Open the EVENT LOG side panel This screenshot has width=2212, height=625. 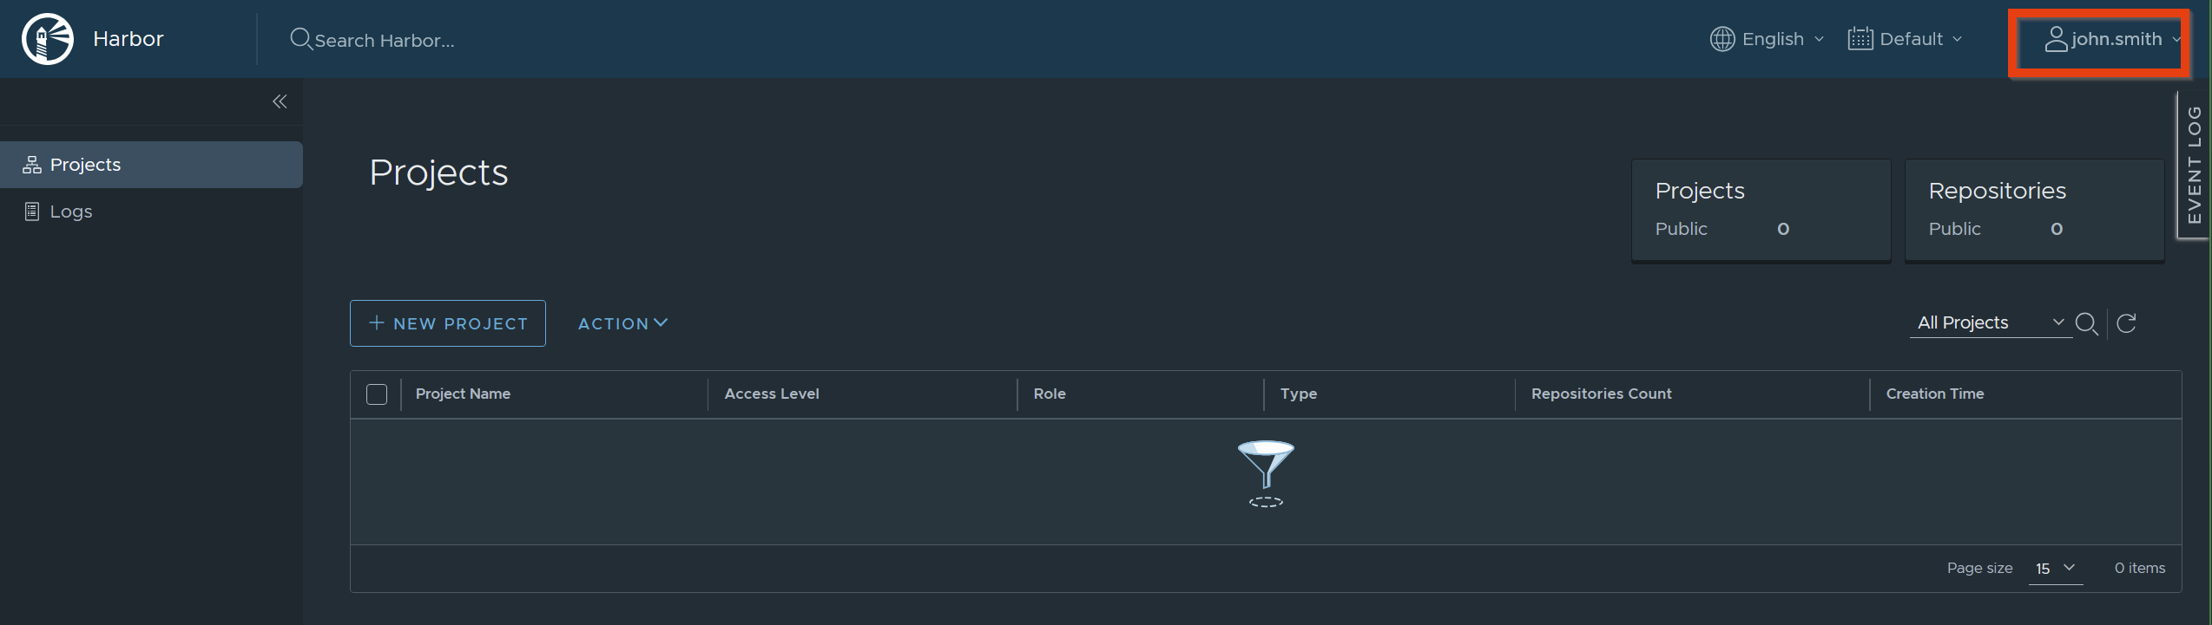tap(2194, 165)
